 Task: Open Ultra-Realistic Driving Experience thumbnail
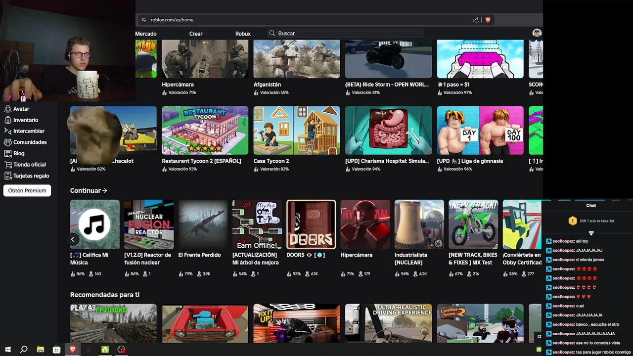tap(388, 323)
